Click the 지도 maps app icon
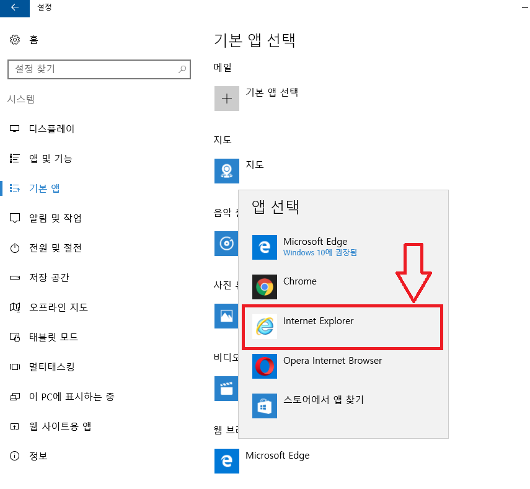 tap(227, 171)
